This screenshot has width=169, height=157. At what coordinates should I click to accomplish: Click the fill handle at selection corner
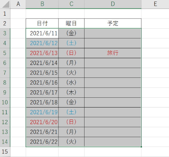coord(141,147)
